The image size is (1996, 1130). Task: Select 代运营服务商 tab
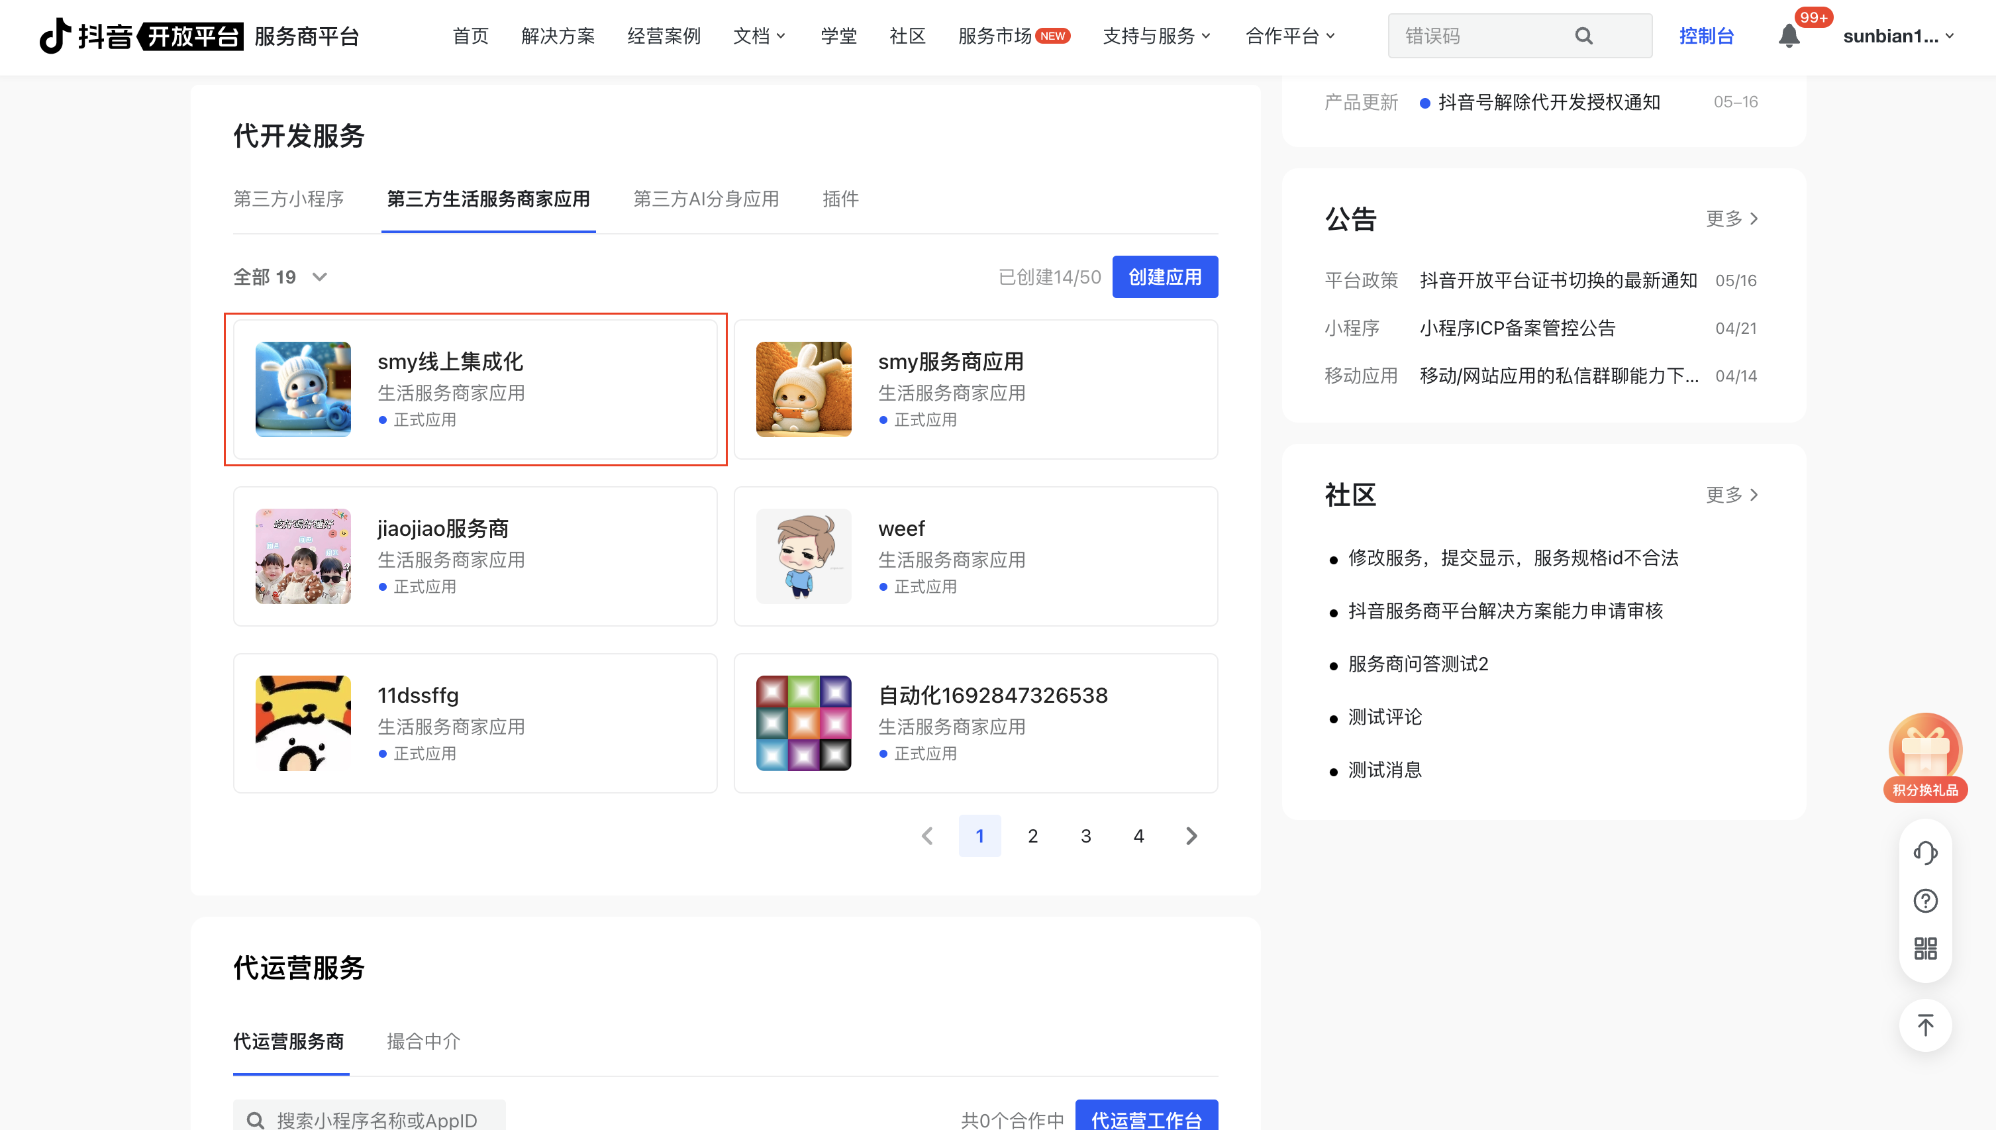(289, 1041)
